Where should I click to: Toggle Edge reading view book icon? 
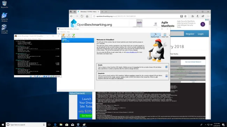(181, 16)
